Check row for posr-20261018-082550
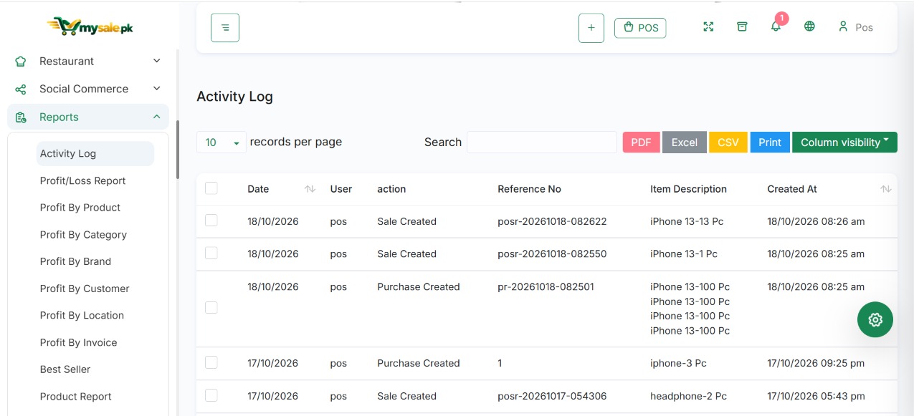The image size is (914, 416). point(211,253)
